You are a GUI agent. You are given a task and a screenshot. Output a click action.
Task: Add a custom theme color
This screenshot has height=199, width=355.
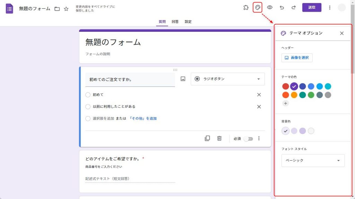click(x=286, y=103)
